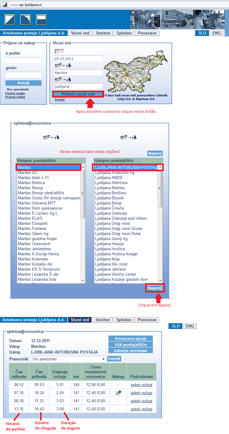
Task: Switch language with top ENG button
Action: tap(216, 33)
